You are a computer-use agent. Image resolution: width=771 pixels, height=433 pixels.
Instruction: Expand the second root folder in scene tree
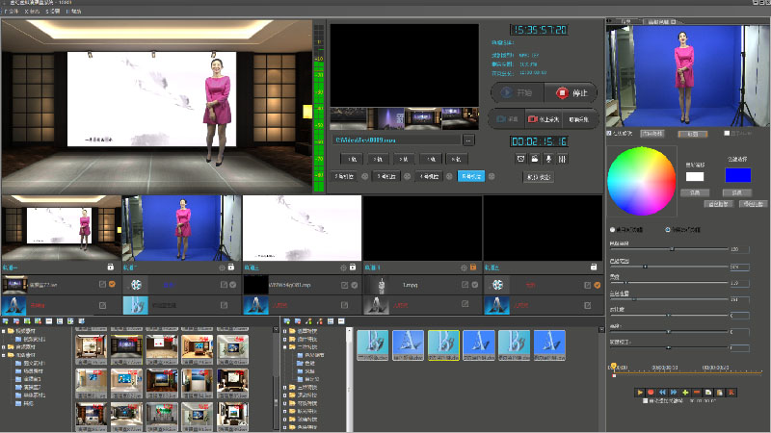[x=4, y=346]
